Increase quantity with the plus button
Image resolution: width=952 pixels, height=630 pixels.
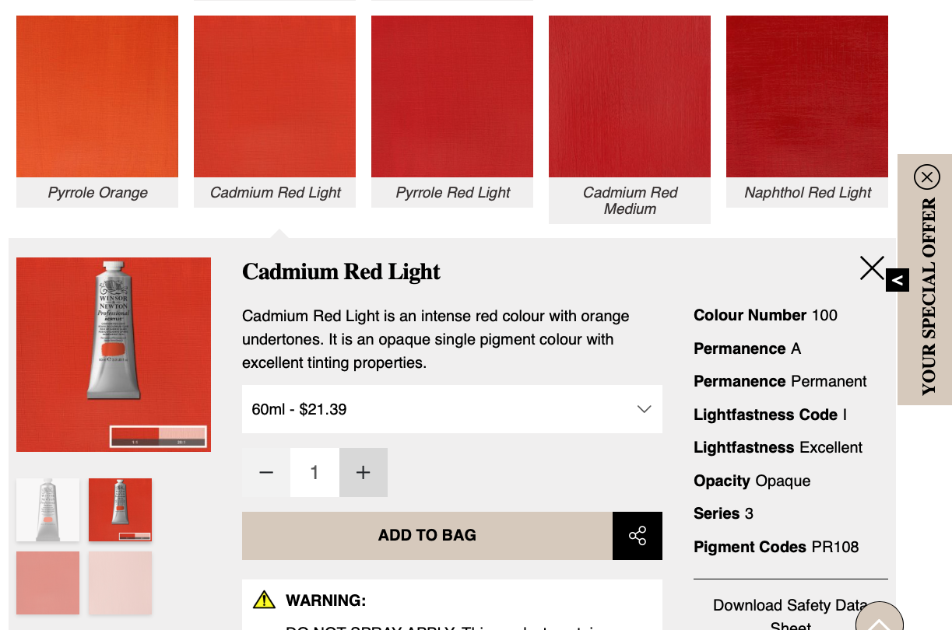pyautogui.click(x=363, y=473)
